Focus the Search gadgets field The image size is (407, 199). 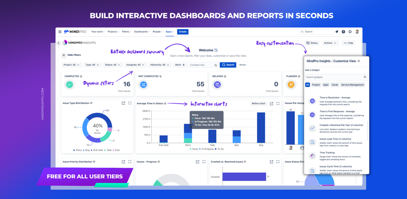coord(336,77)
